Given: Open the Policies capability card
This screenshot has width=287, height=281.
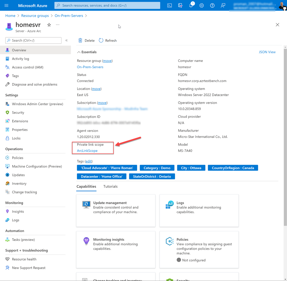Looking at the screenshot, I should [199, 250].
